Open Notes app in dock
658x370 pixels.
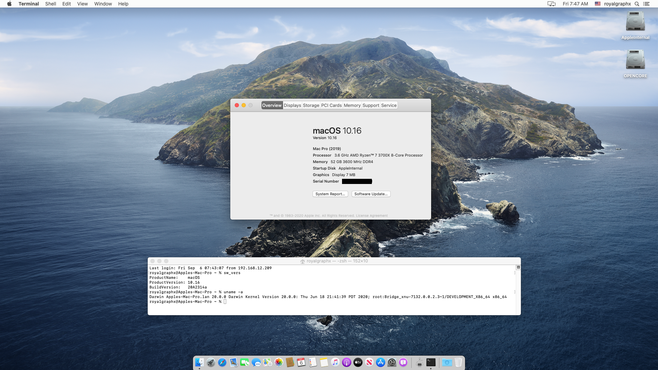[324, 362]
